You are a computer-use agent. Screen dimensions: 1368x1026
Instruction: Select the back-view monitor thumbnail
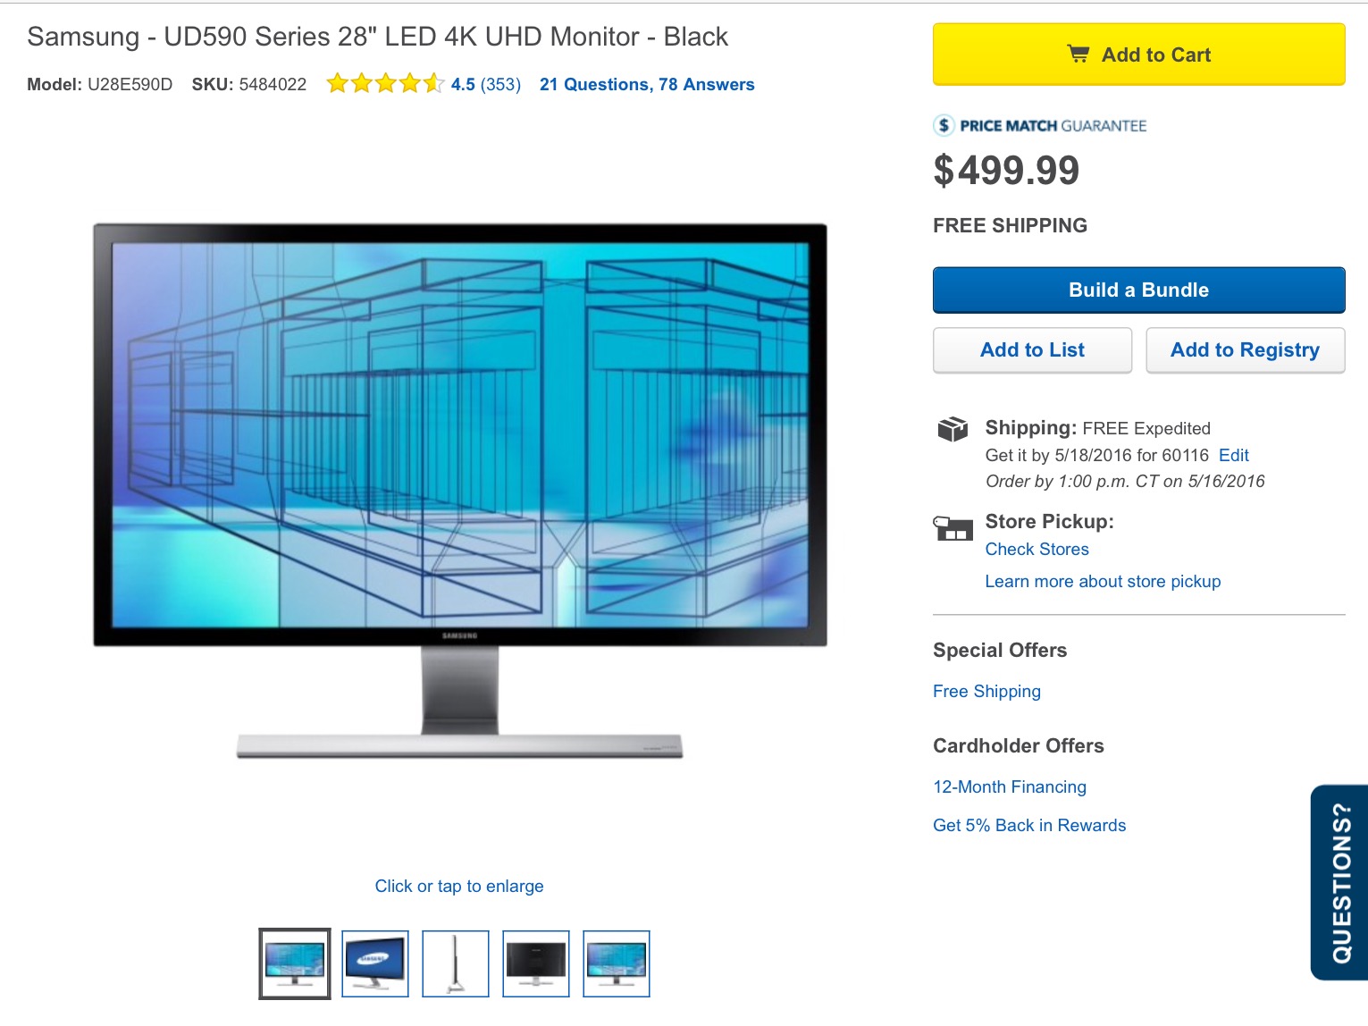click(x=536, y=963)
